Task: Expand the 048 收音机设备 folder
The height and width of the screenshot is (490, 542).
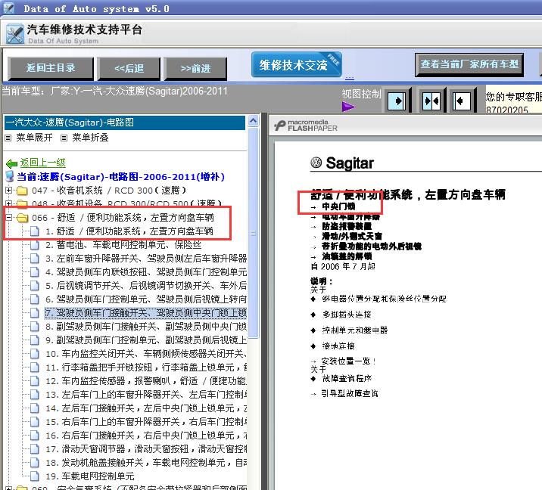Action: pyautogui.click(x=8, y=203)
